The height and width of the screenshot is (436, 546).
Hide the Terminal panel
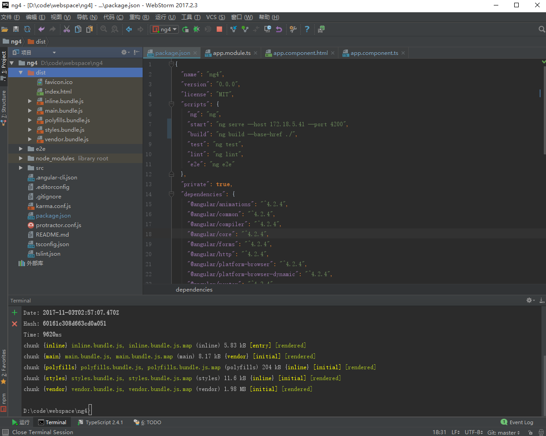[541, 300]
